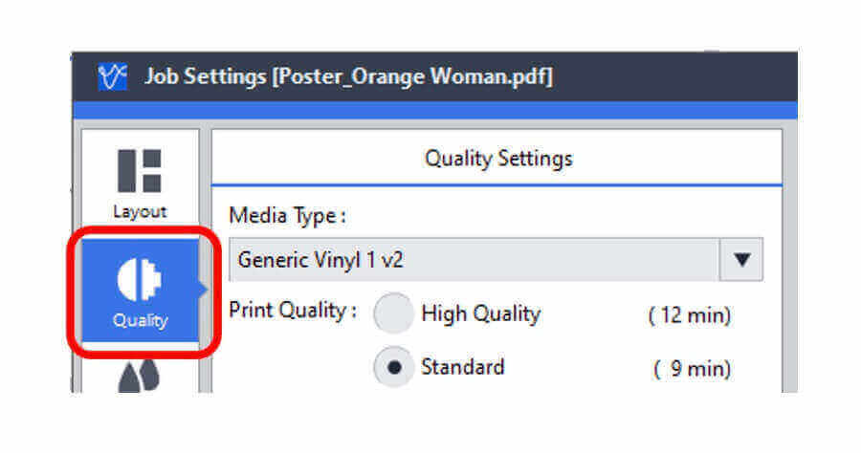Click the 12 min time estimate
This screenshot has width=861, height=453.
click(x=689, y=315)
